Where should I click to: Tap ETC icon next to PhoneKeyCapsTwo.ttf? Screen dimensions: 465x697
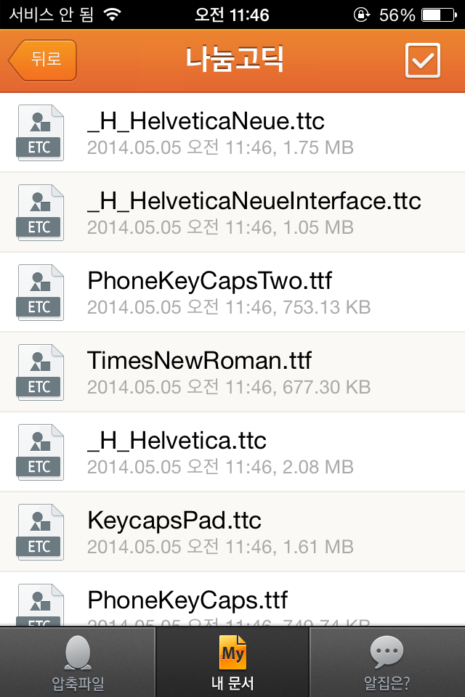pos(40,293)
